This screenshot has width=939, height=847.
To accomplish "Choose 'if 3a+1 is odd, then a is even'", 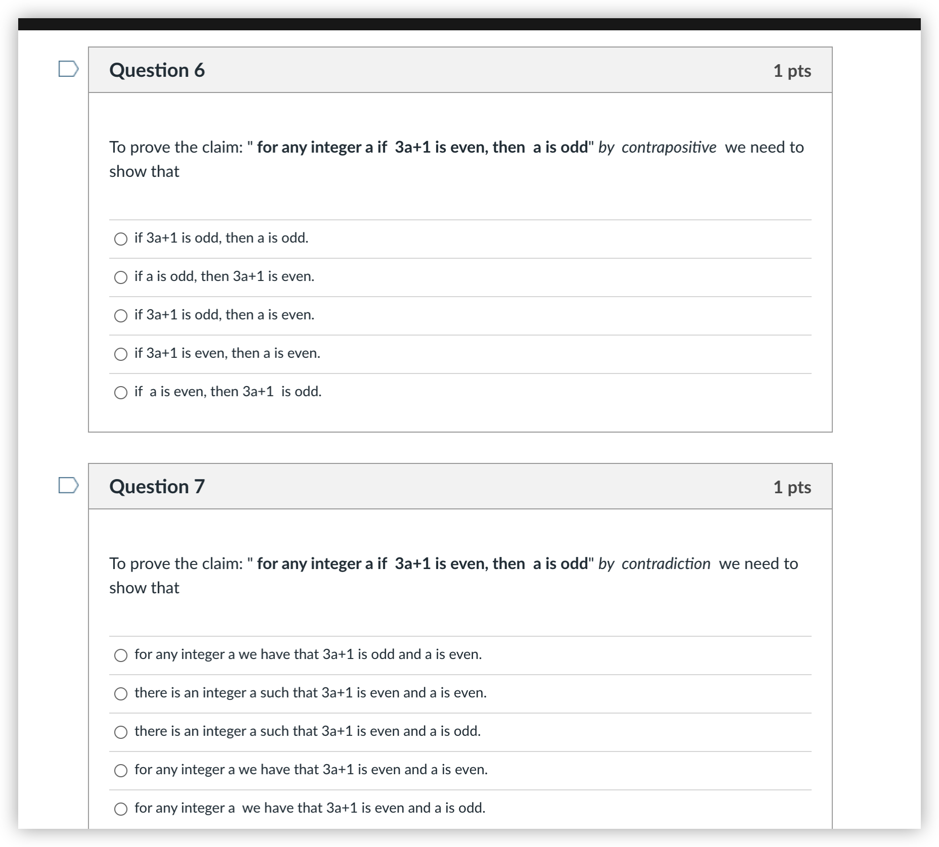I will pyautogui.click(x=121, y=316).
